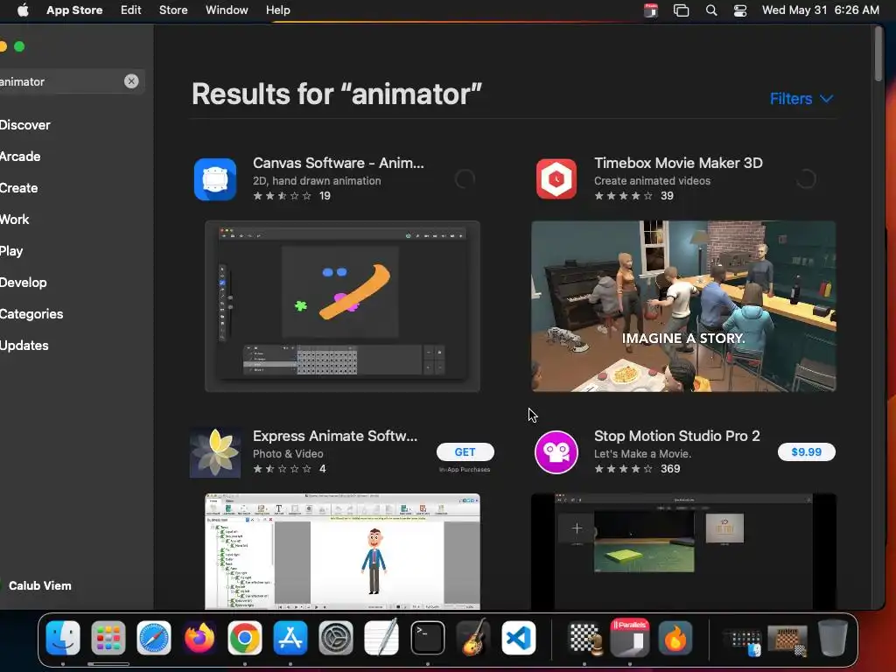896x672 pixels.
Task: Open the Express Animate Software flower icon
Action: (215, 452)
